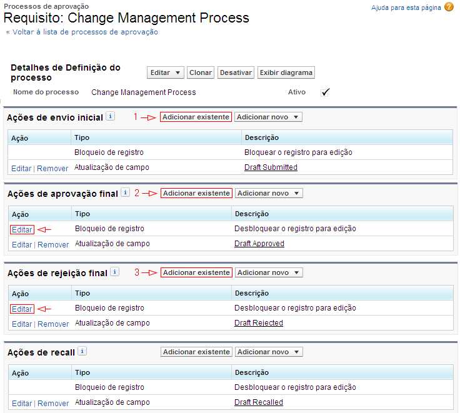
Task: Open Ajuda para esta página link
Action: 406,7
